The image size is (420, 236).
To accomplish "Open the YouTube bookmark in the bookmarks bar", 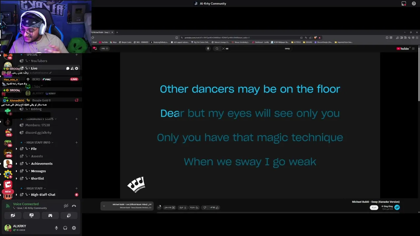I will click(x=103, y=42).
